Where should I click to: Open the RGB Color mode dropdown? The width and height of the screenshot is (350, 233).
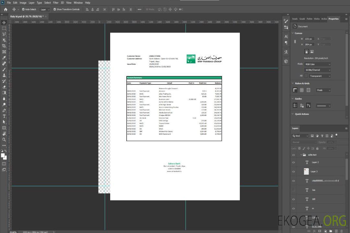(x=318, y=64)
